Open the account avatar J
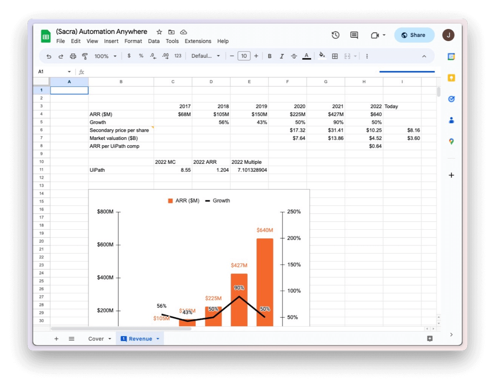495x387 pixels. point(448,35)
